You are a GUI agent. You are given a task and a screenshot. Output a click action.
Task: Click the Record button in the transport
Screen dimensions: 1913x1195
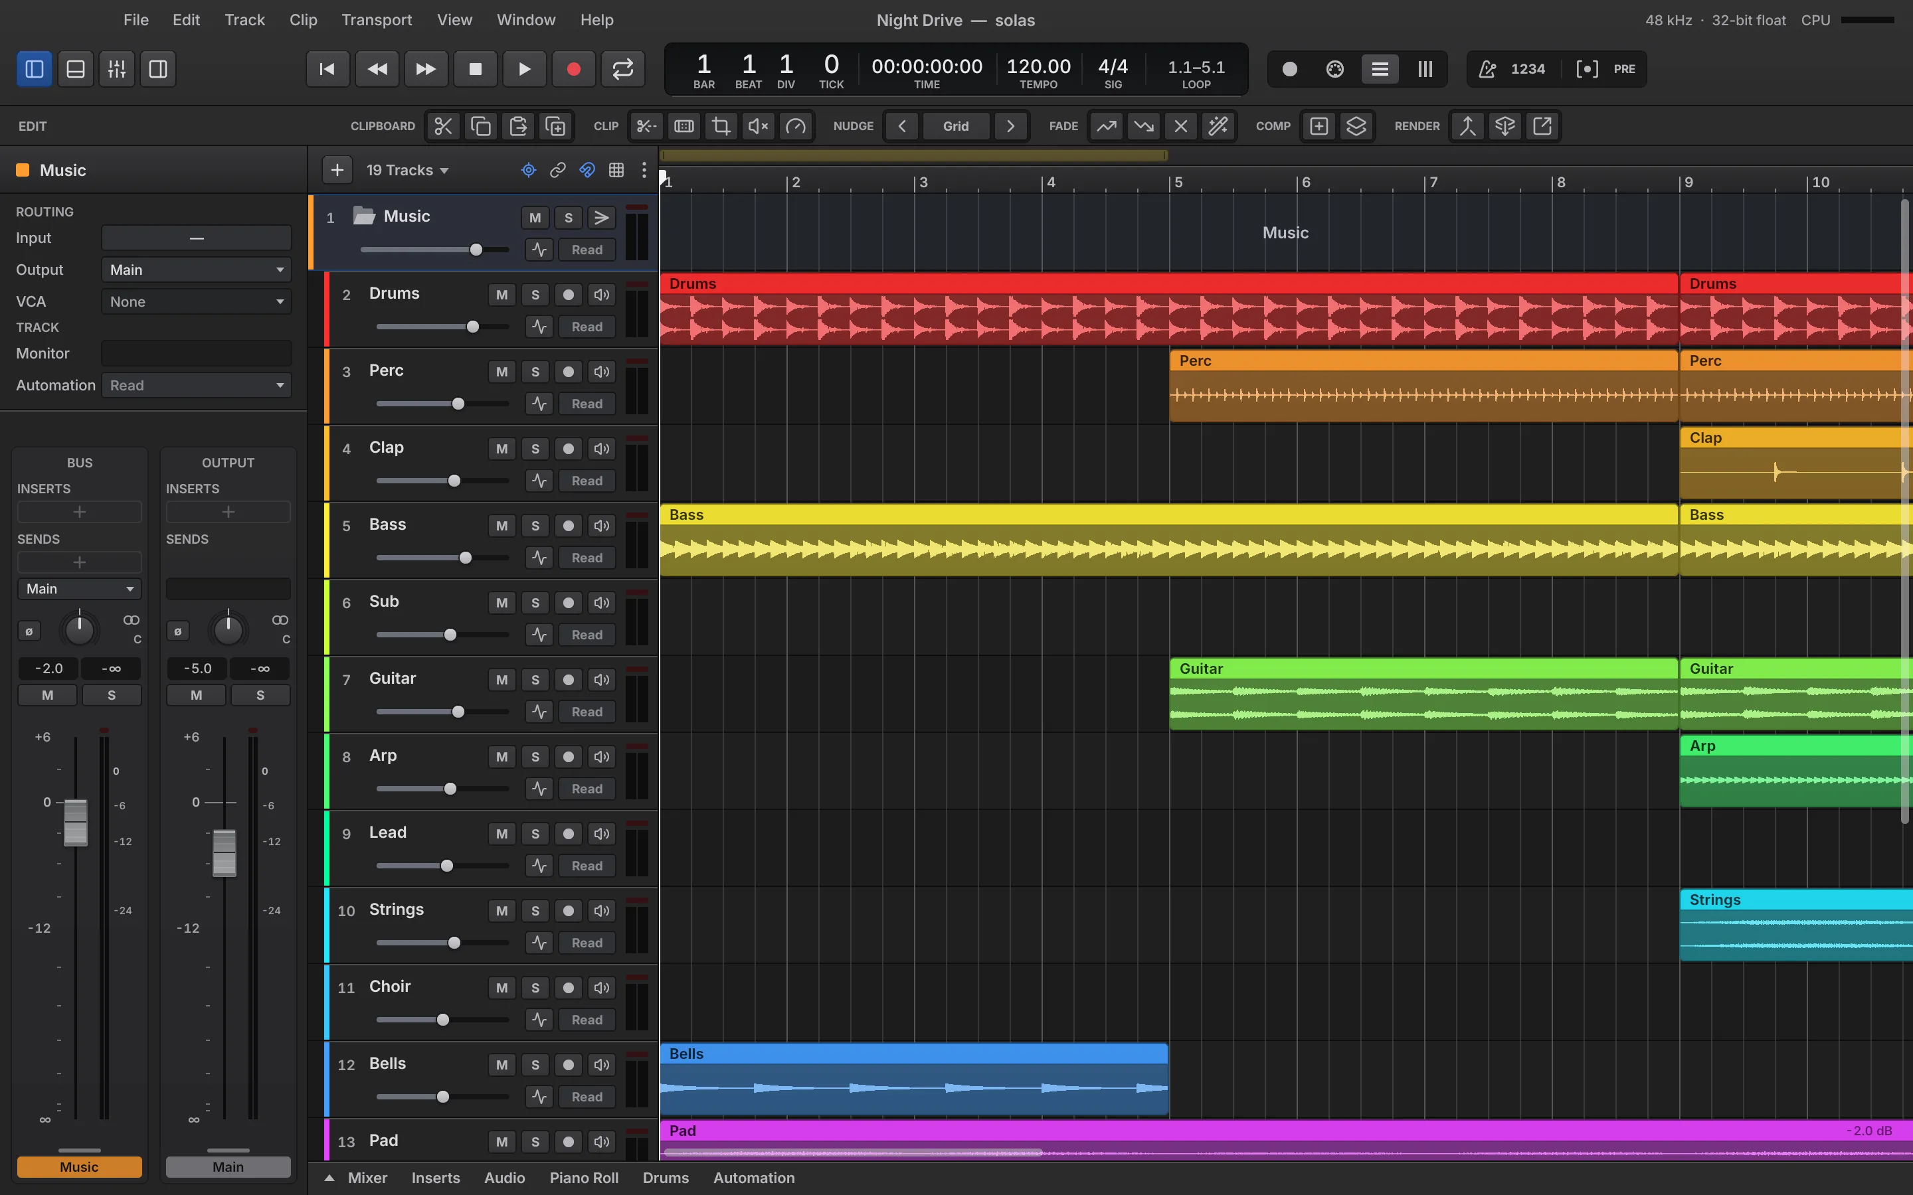pos(573,69)
